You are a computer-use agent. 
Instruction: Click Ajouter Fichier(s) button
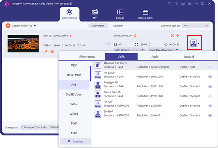[21, 26]
